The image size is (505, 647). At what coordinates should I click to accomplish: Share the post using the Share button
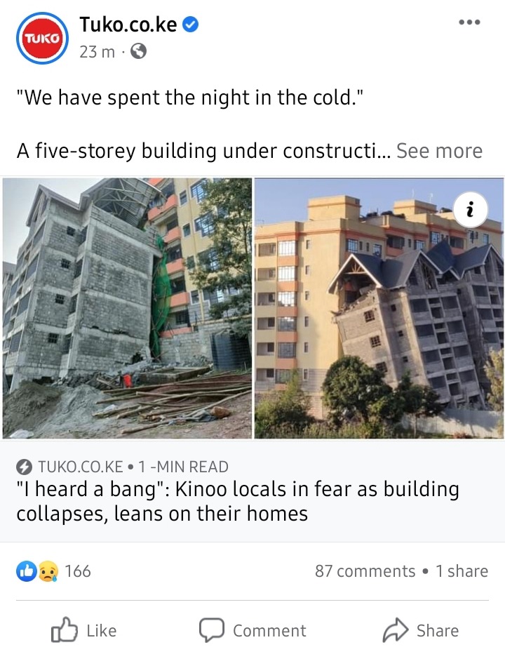point(421,630)
